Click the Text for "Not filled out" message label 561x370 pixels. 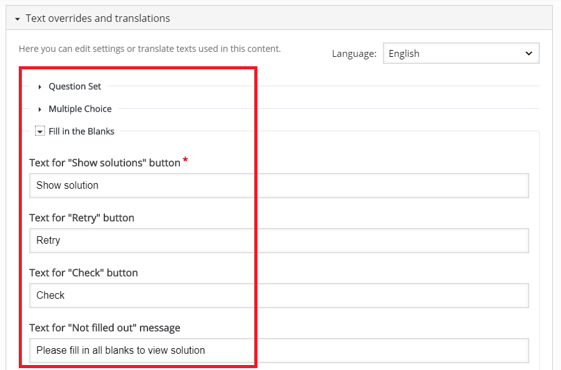105,327
